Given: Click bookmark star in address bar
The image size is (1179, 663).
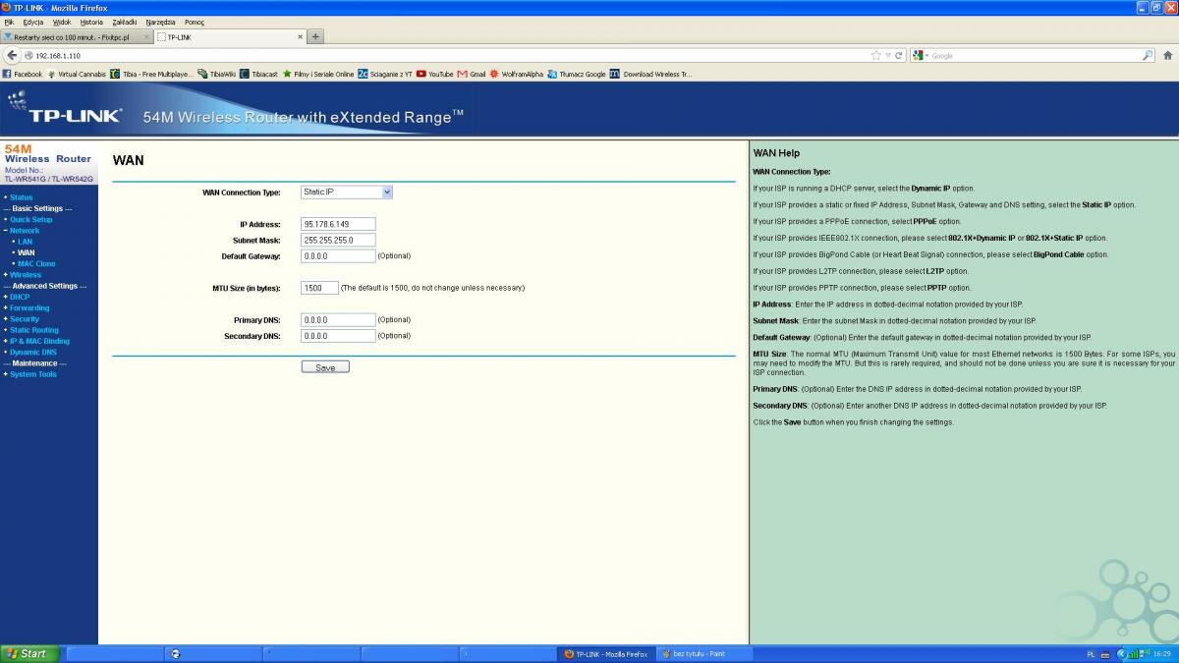Looking at the screenshot, I should tap(875, 55).
